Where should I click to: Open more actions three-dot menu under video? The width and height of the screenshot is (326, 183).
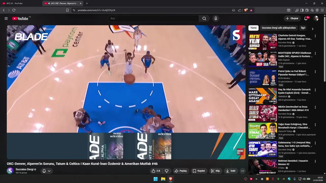point(242,171)
